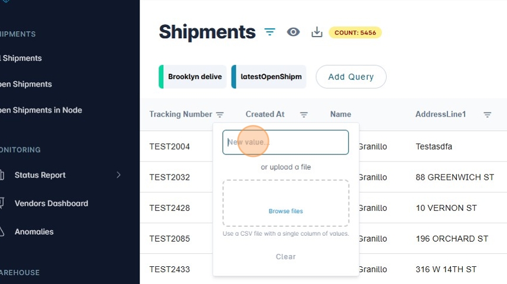Click the Status Report sidebar icon

click(2, 175)
